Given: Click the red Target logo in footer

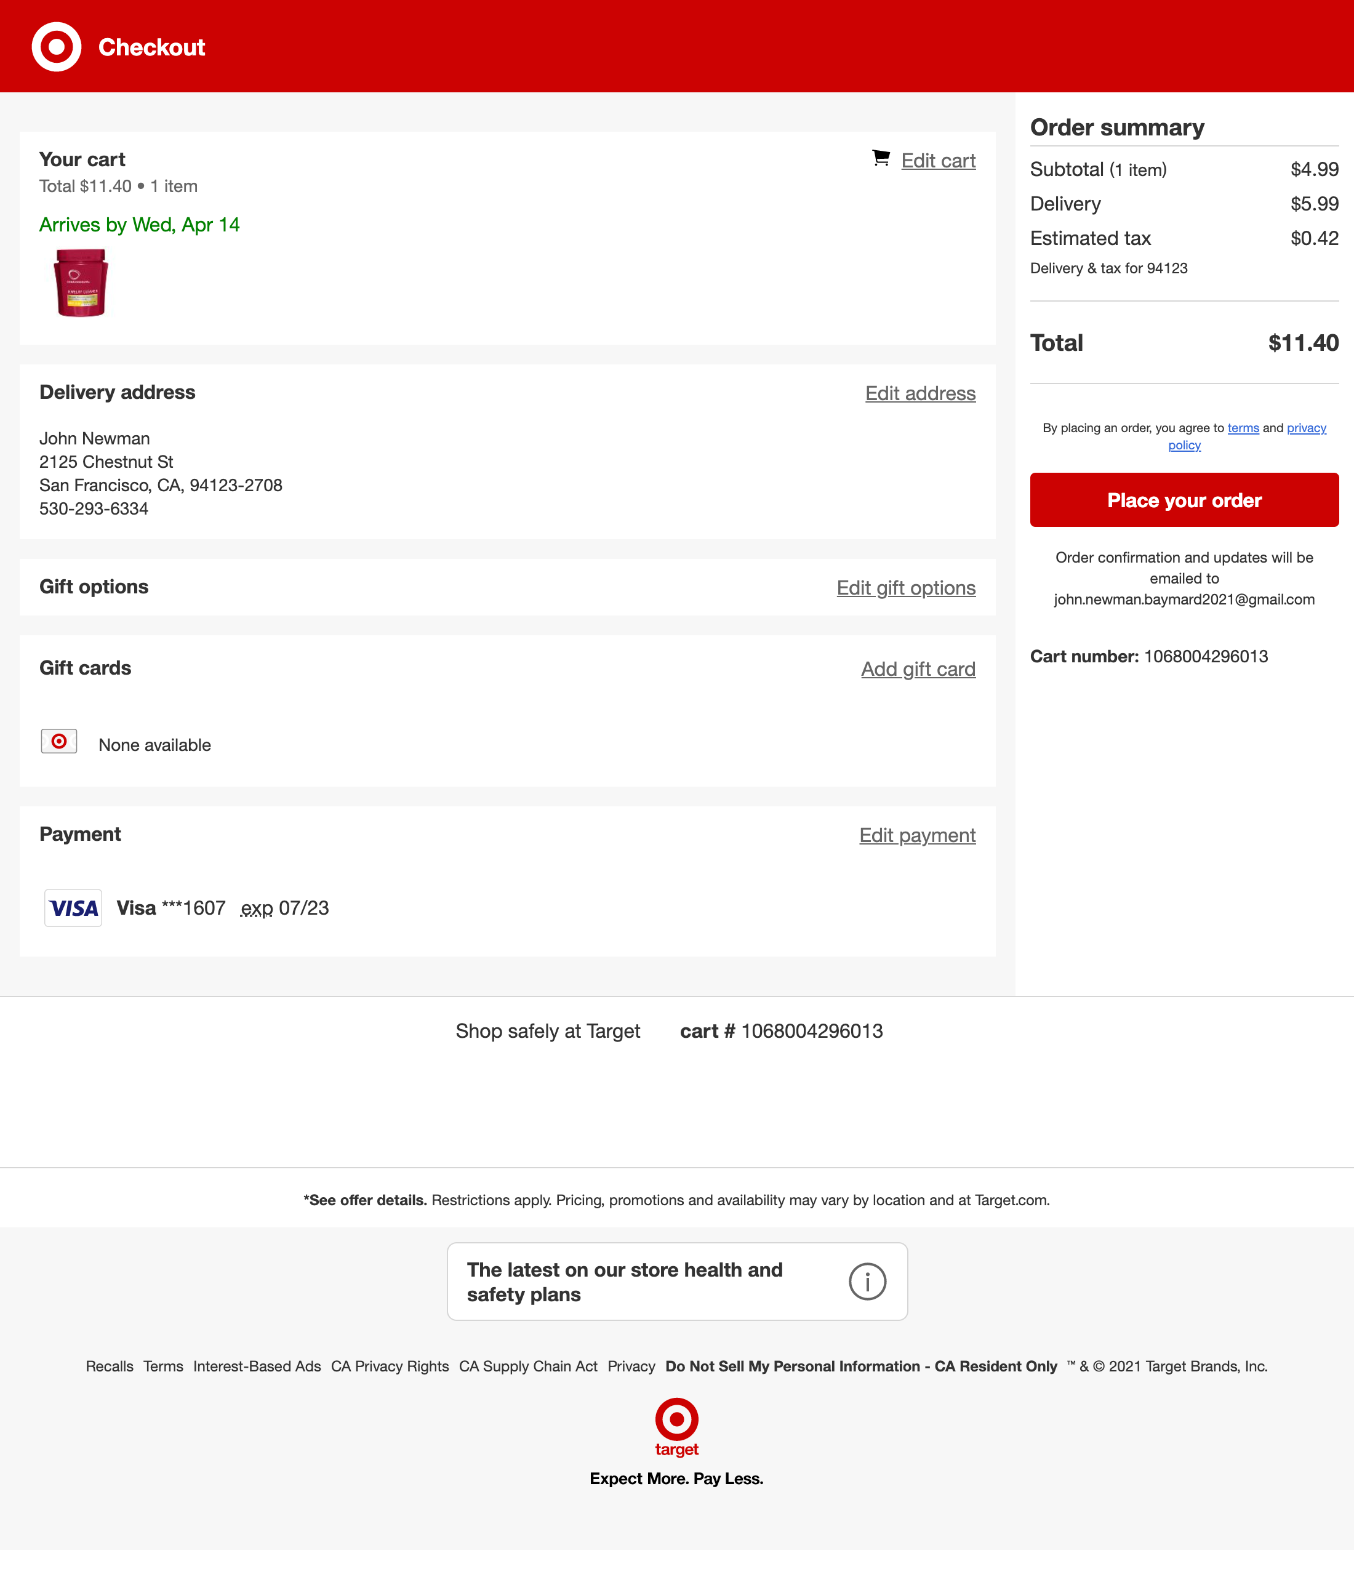Looking at the screenshot, I should click(676, 1427).
